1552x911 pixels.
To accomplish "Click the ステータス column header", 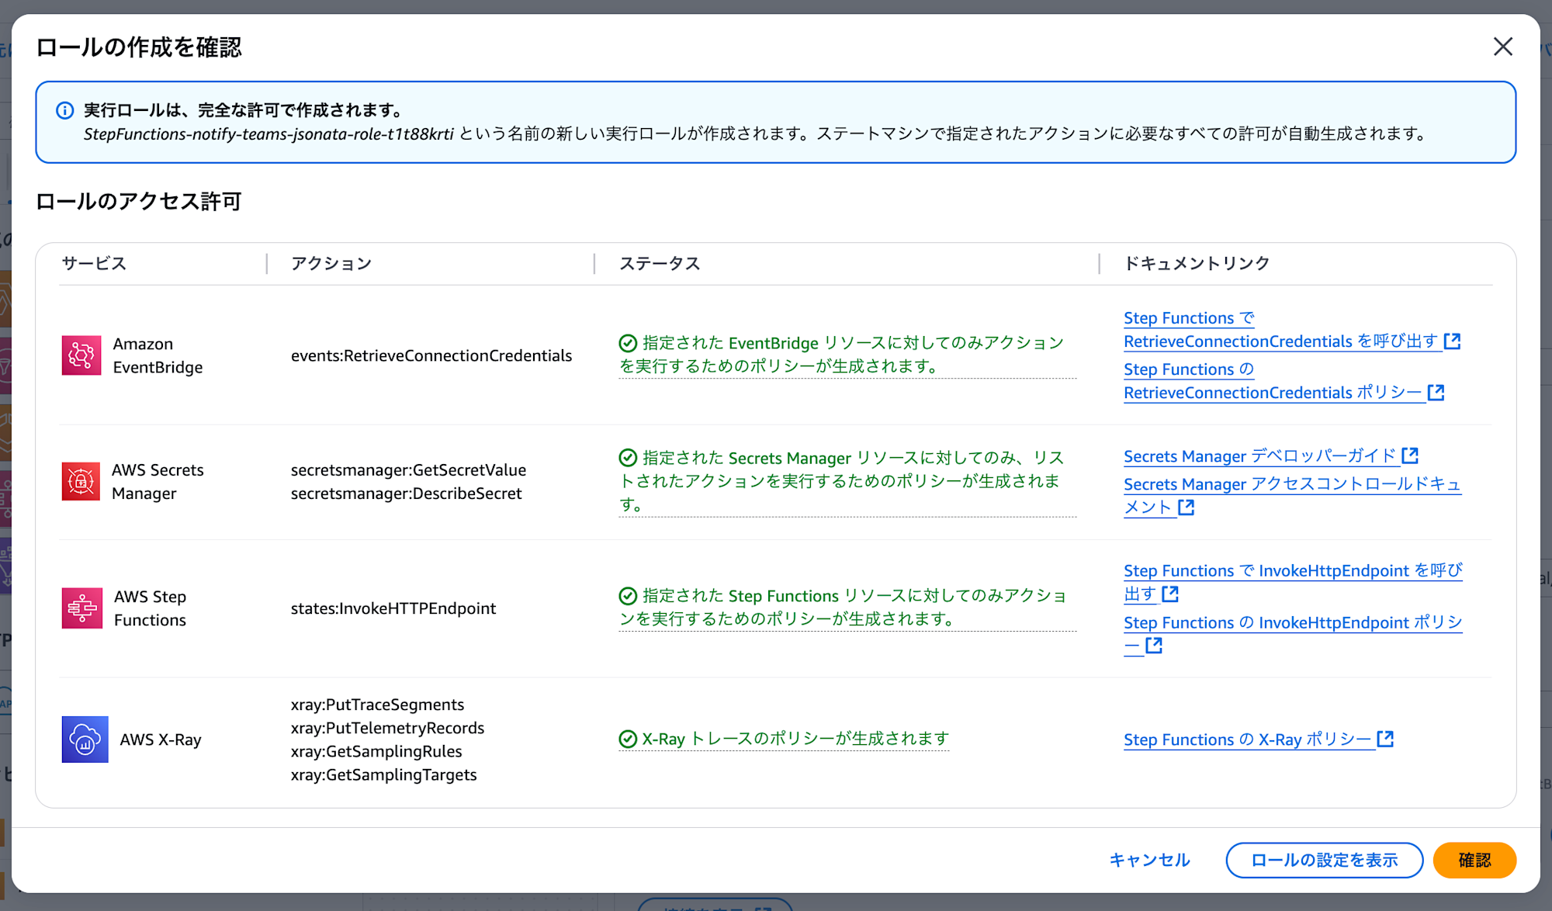I will 660,263.
